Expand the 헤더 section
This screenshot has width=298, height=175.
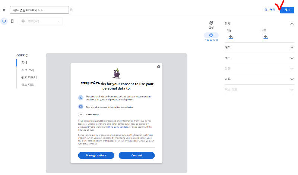point(259,48)
